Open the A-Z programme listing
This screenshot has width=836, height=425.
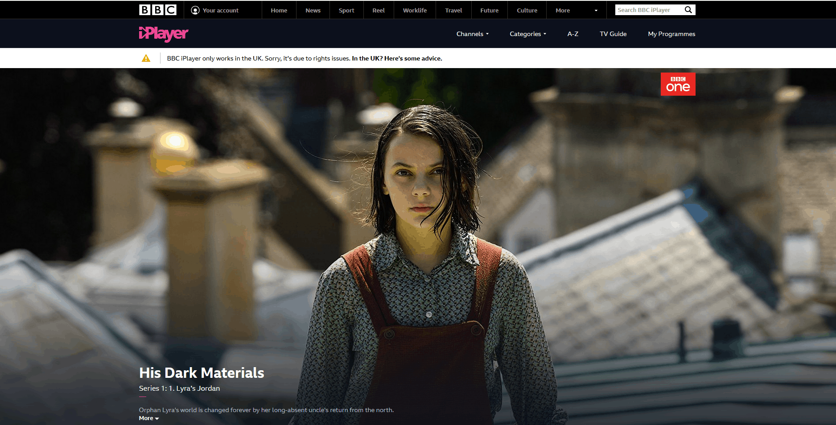572,34
